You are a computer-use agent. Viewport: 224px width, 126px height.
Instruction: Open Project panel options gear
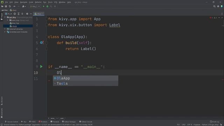(x=27, y=14)
